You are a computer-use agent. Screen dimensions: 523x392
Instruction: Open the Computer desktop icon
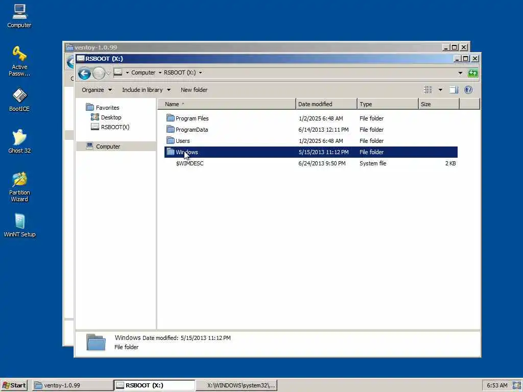[19, 16]
